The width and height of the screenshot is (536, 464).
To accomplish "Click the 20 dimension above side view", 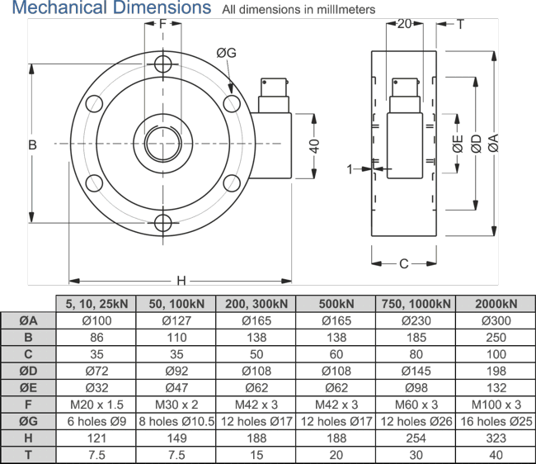I will [404, 24].
